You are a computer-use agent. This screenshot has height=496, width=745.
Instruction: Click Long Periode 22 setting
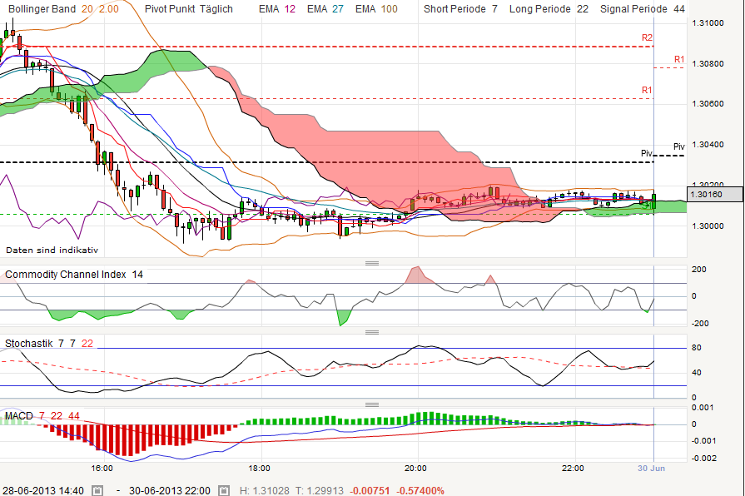click(x=549, y=9)
